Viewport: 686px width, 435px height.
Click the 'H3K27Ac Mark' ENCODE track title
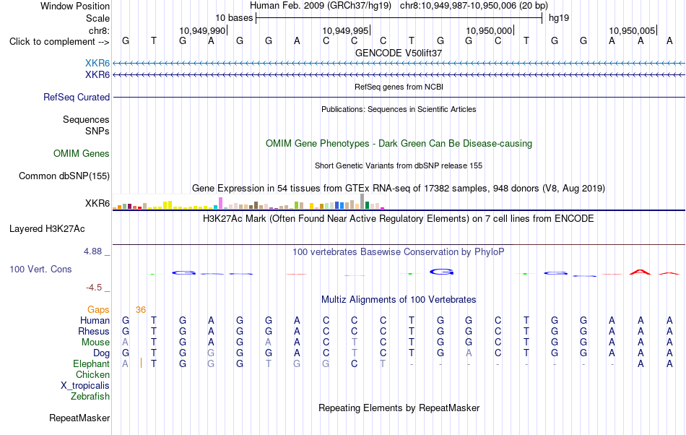pos(399,219)
